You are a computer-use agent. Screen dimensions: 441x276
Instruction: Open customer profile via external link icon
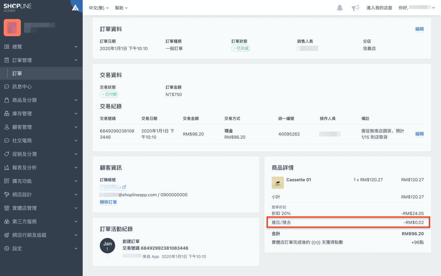click(x=124, y=187)
